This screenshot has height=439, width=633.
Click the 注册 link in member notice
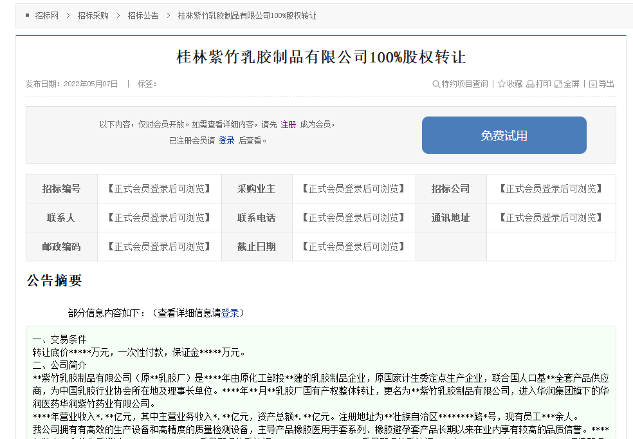(288, 124)
